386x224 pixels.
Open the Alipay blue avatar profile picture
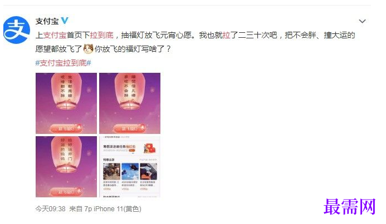tap(17, 29)
